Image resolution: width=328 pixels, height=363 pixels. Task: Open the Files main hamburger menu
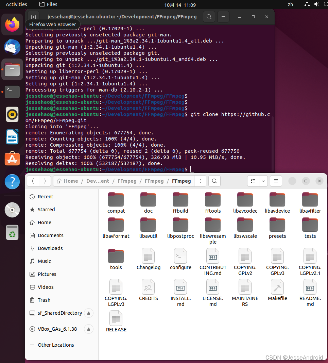[276, 181]
